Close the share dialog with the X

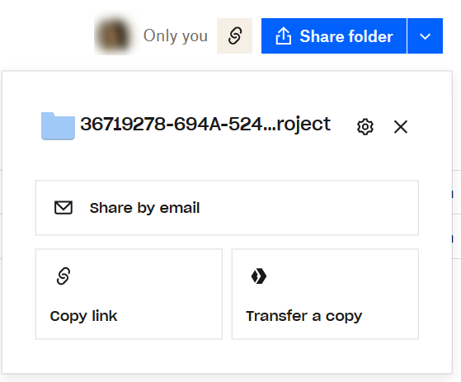pos(401,127)
